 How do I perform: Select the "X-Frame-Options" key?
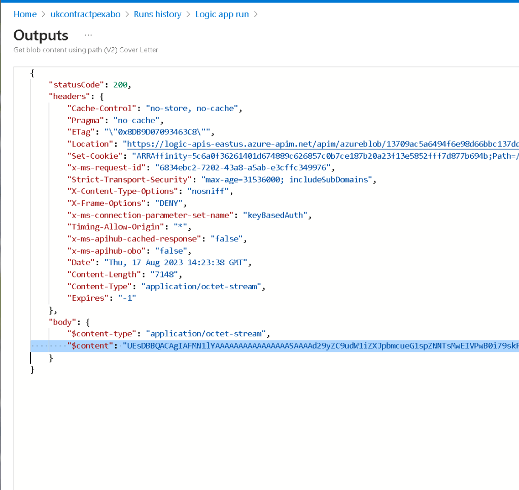106,203
